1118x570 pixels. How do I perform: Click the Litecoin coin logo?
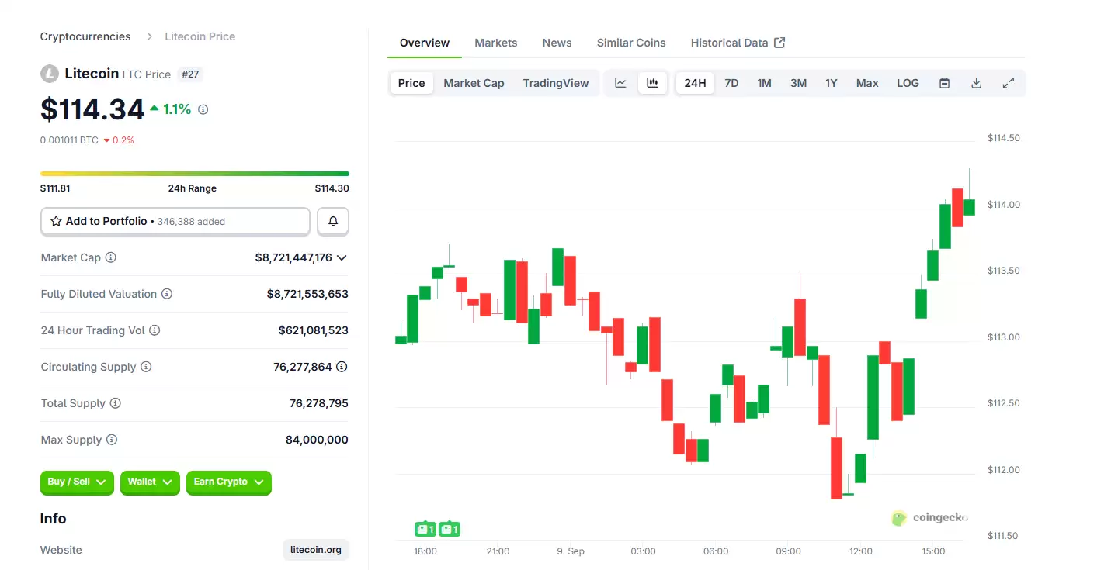50,74
